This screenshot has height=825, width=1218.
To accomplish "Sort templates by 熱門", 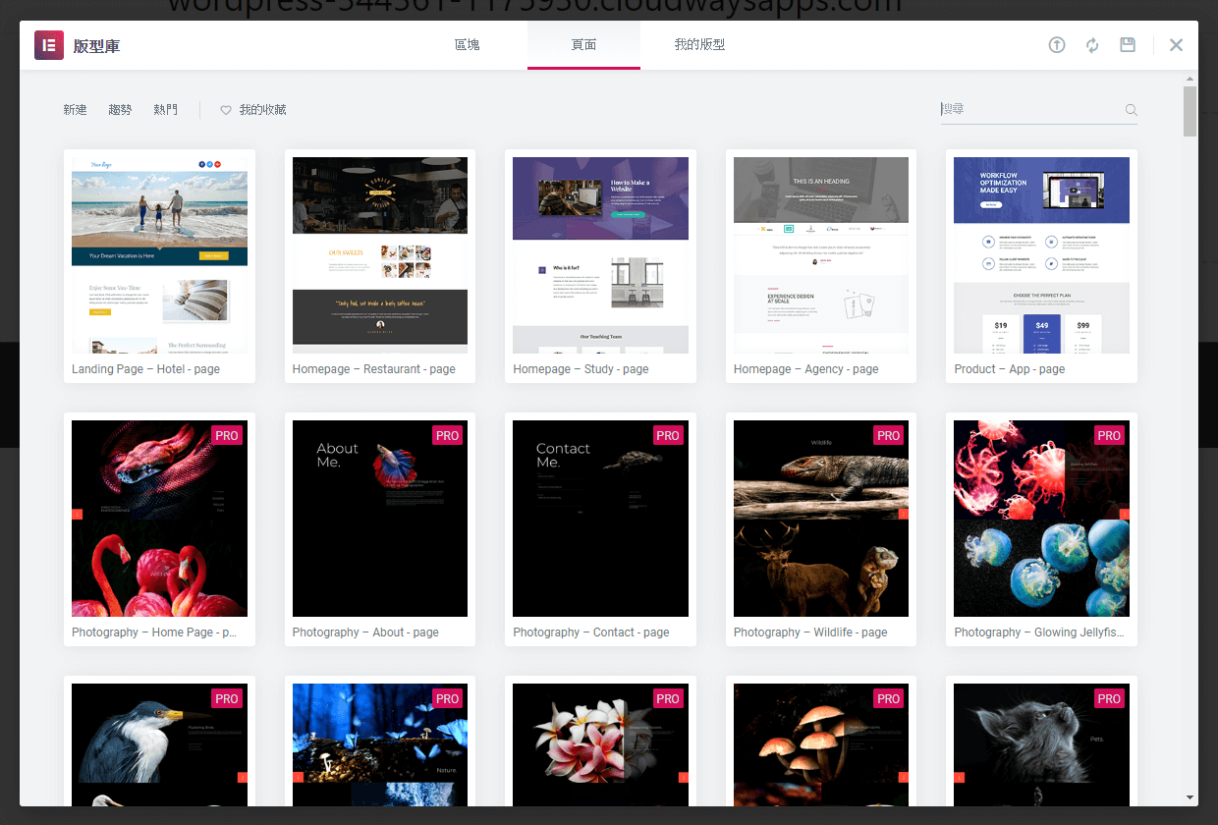I will (166, 110).
